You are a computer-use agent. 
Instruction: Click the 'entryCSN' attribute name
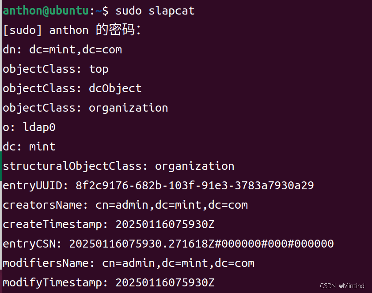point(33,244)
